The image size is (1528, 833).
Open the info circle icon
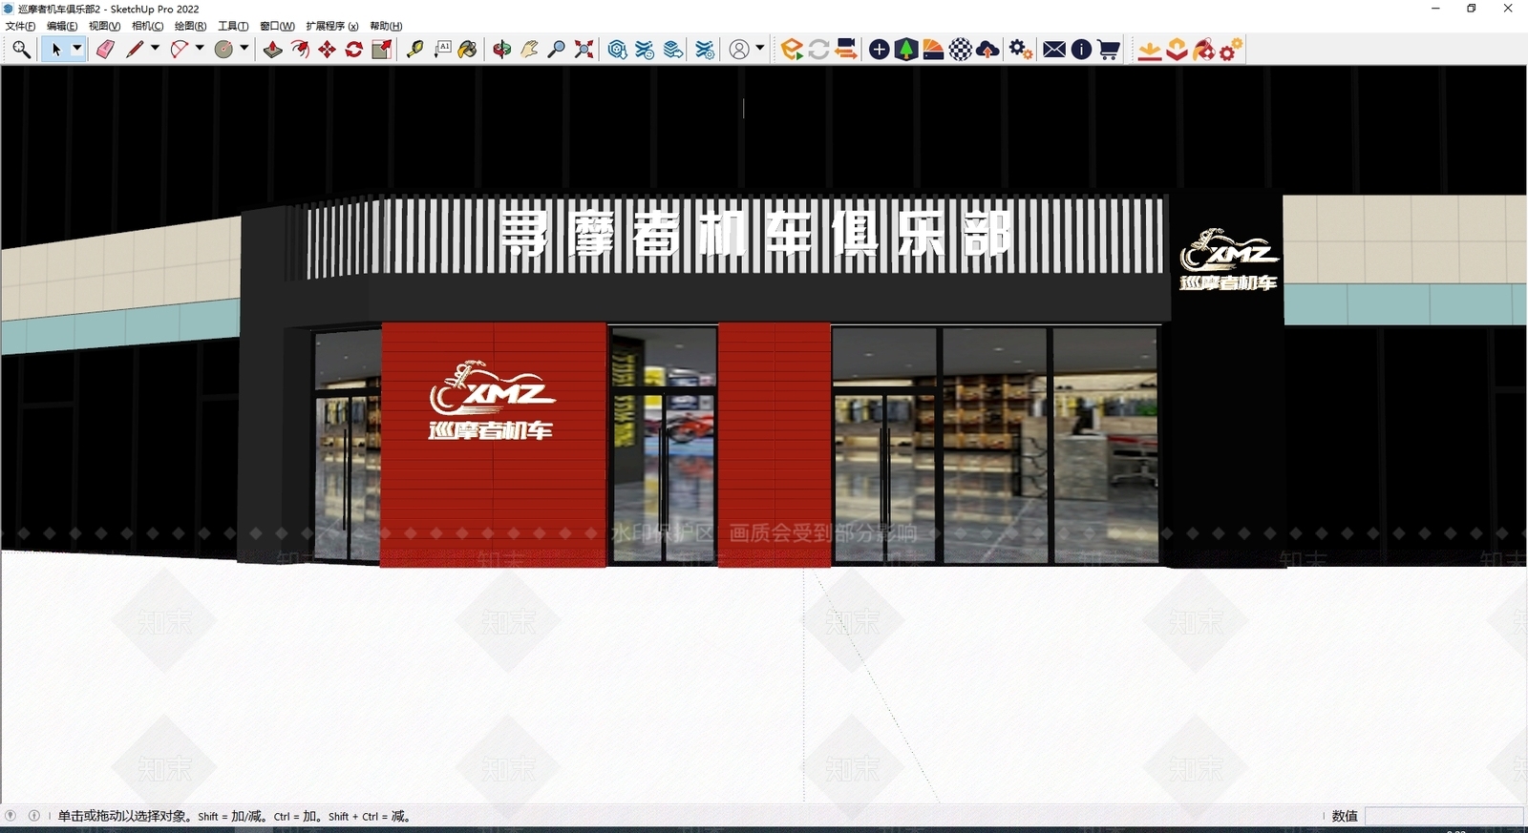[1081, 50]
